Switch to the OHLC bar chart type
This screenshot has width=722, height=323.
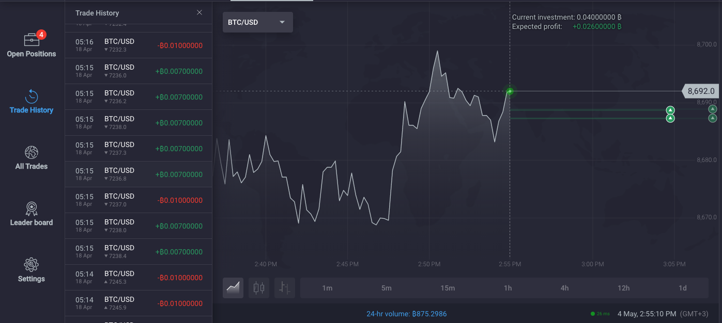tap(285, 288)
